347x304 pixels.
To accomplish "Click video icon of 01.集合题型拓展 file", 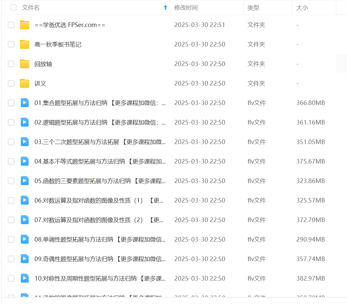I will pyautogui.click(x=25, y=103).
